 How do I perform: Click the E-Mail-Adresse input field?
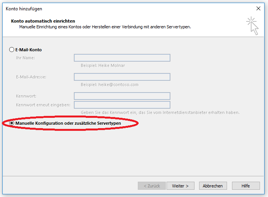point(122,77)
